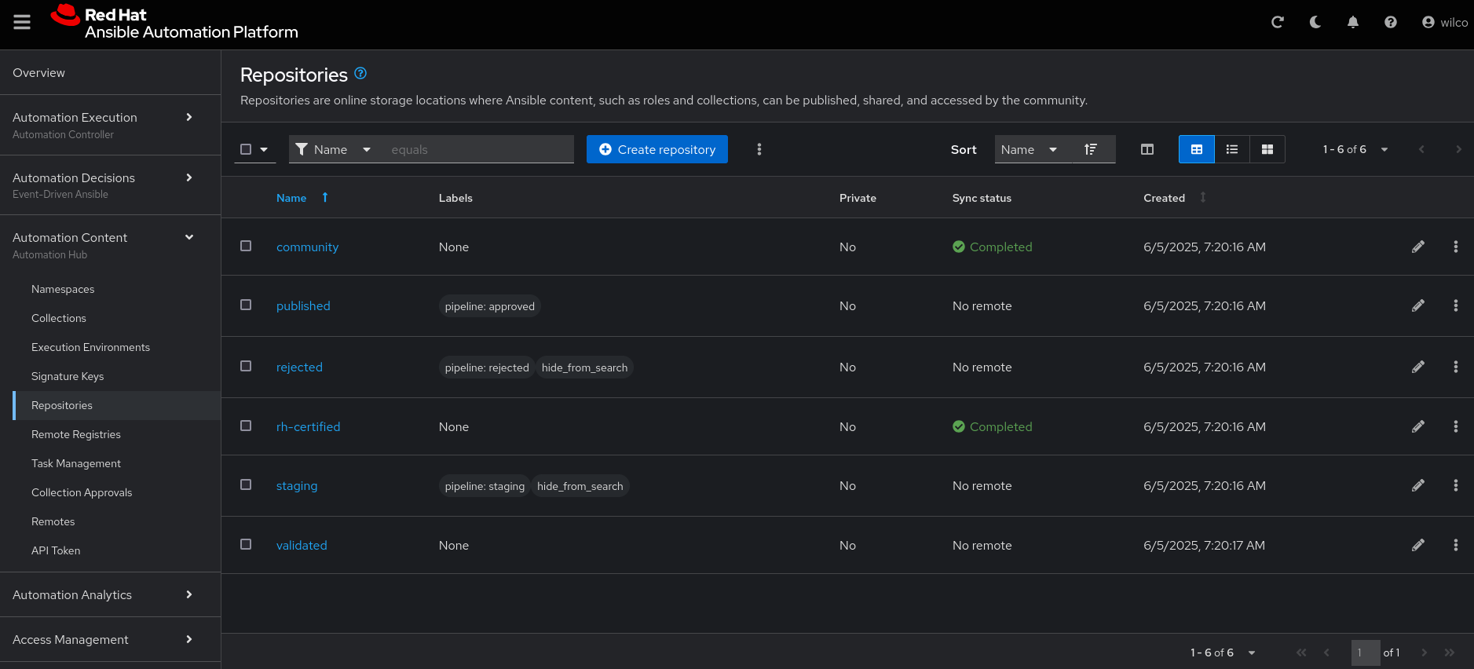The image size is (1474, 669).
Task: Select the rh-certified repository checkbox
Action: click(246, 426)
